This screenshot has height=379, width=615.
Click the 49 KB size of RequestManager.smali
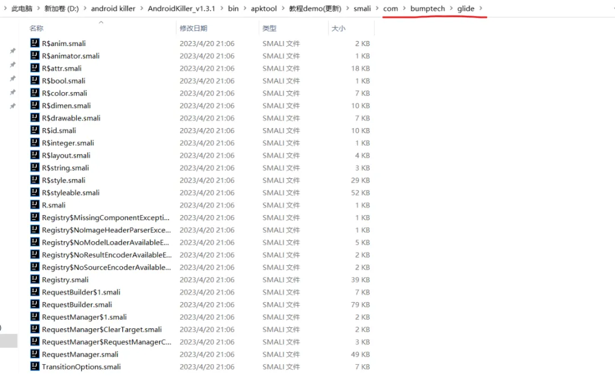click(x=360, y=355)
